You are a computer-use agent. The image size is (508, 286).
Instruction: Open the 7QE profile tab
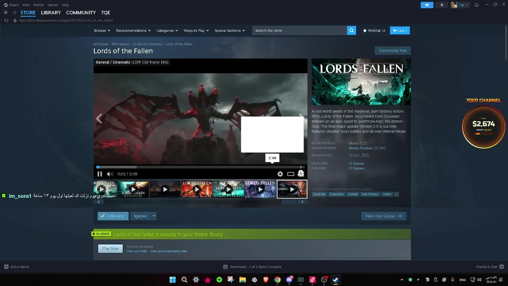[106, 13]
